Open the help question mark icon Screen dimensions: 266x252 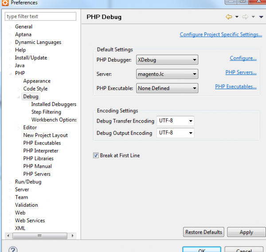(x=13, y=249)
